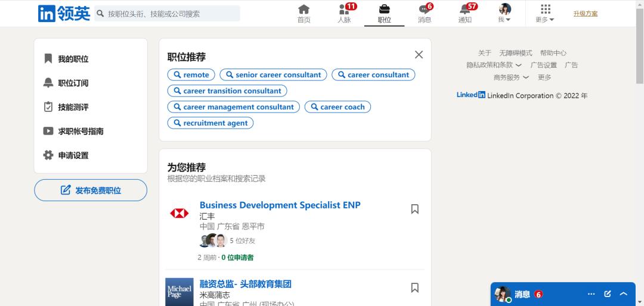Expand the chat panel with chevron
The width and height of the screenshot is (644, 306).
[x=624, y=294]
